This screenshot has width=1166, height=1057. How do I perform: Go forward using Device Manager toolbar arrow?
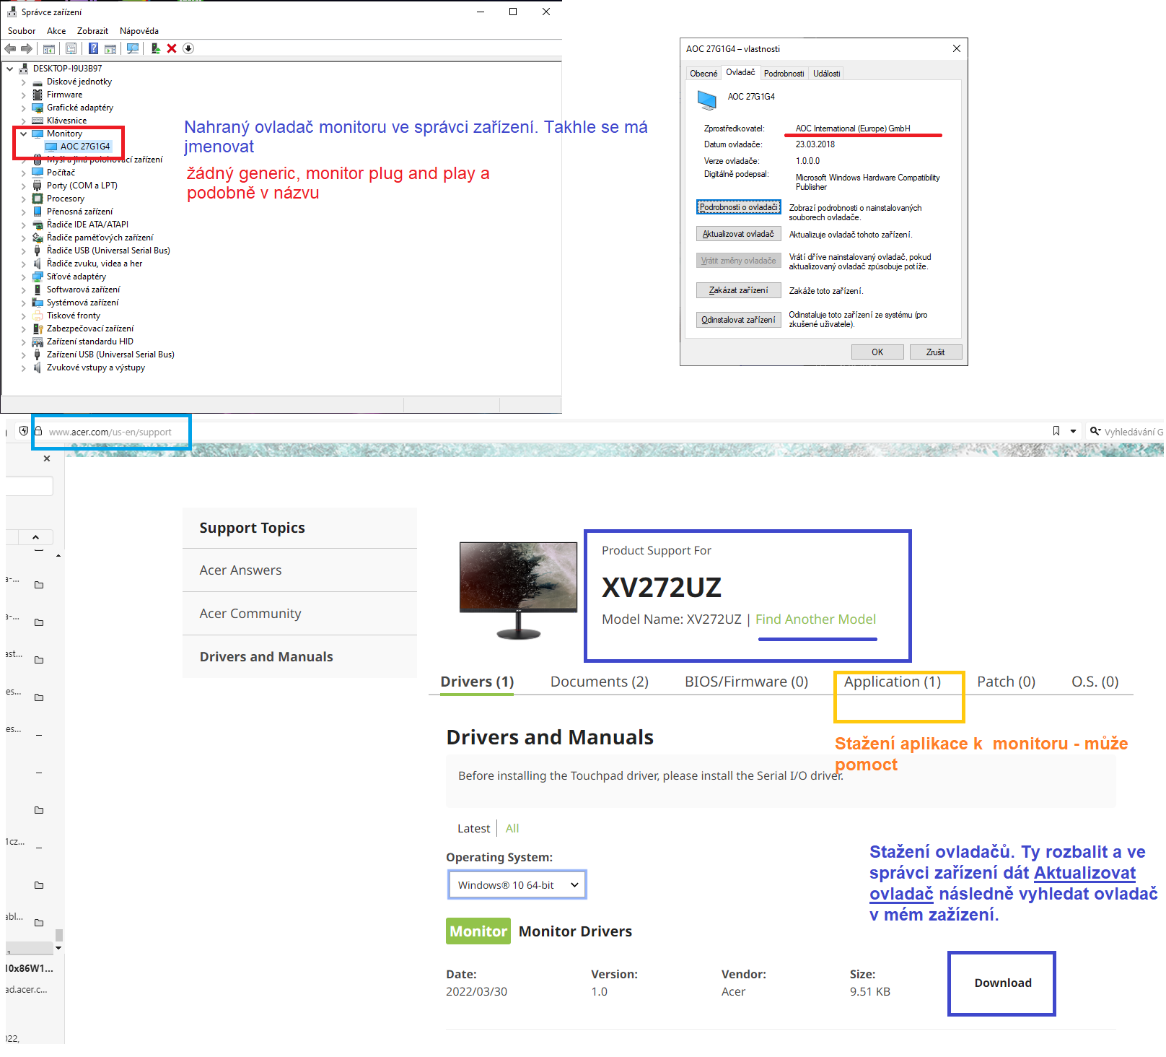(27, 48)
